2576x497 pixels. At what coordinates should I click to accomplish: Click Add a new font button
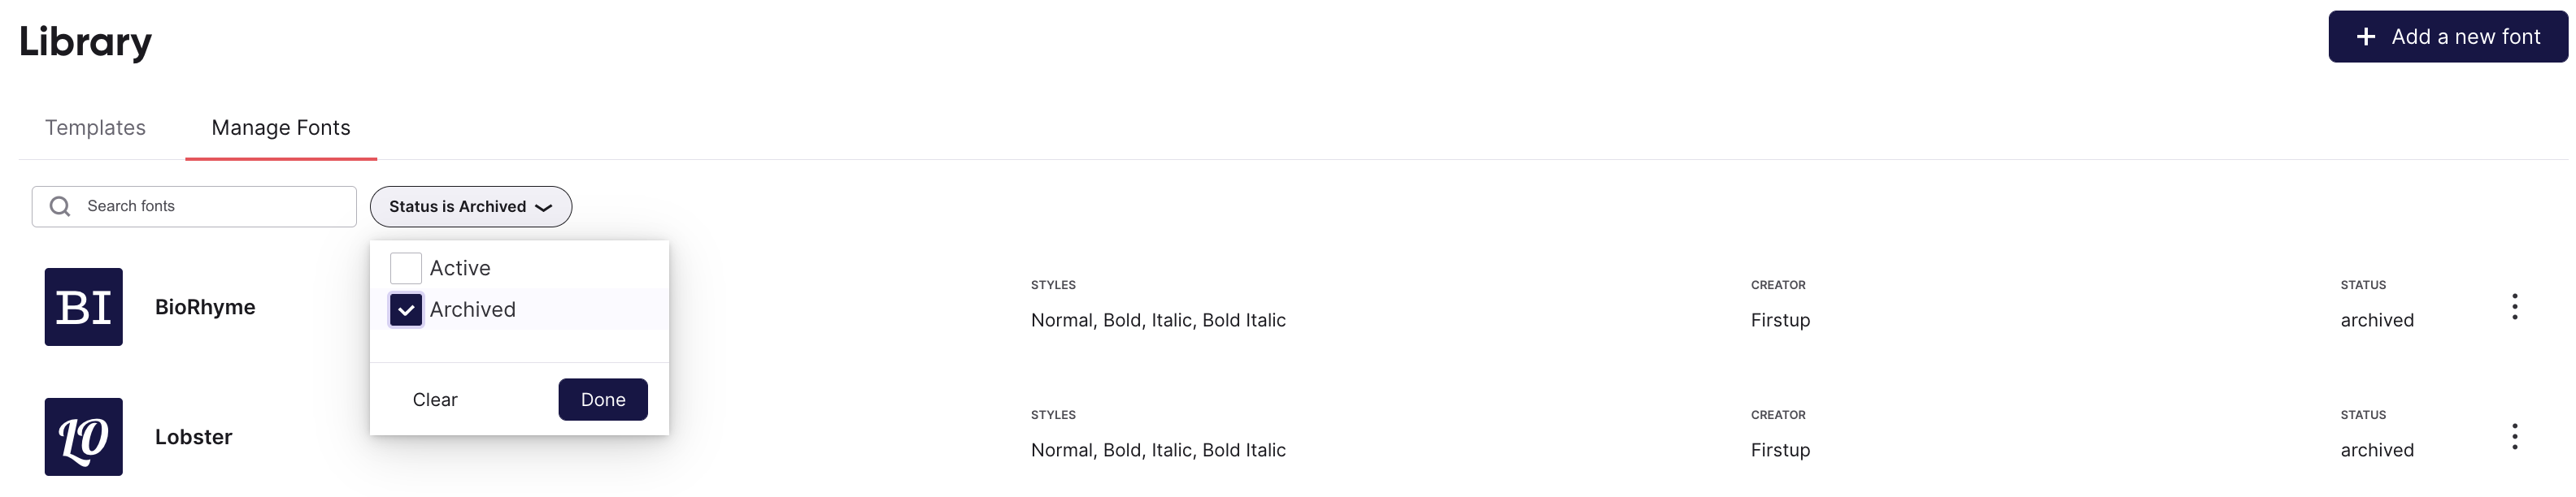click(2447, 37)
